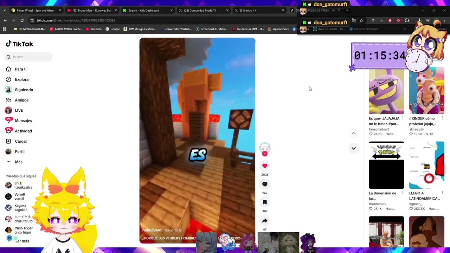Open options menu for Es que- JAJAJAJA video
The height and width of the screenshot is (253, 450).
coord(402,118)
